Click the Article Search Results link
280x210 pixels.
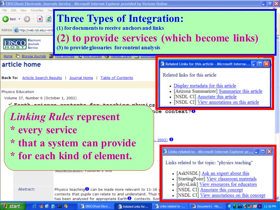pyautogui.click(x=42, y=78)
